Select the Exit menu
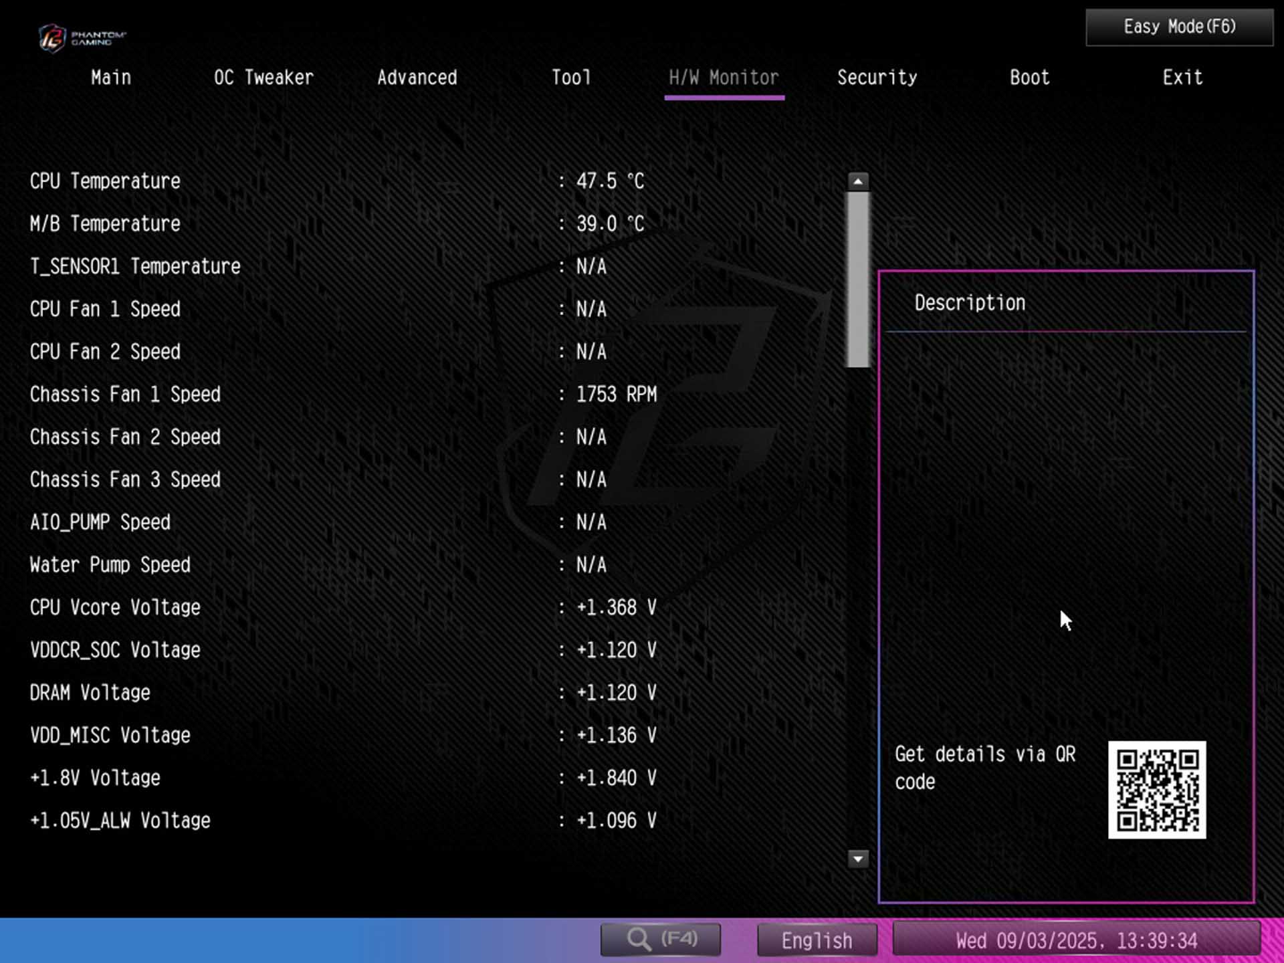 point(1182,78)
